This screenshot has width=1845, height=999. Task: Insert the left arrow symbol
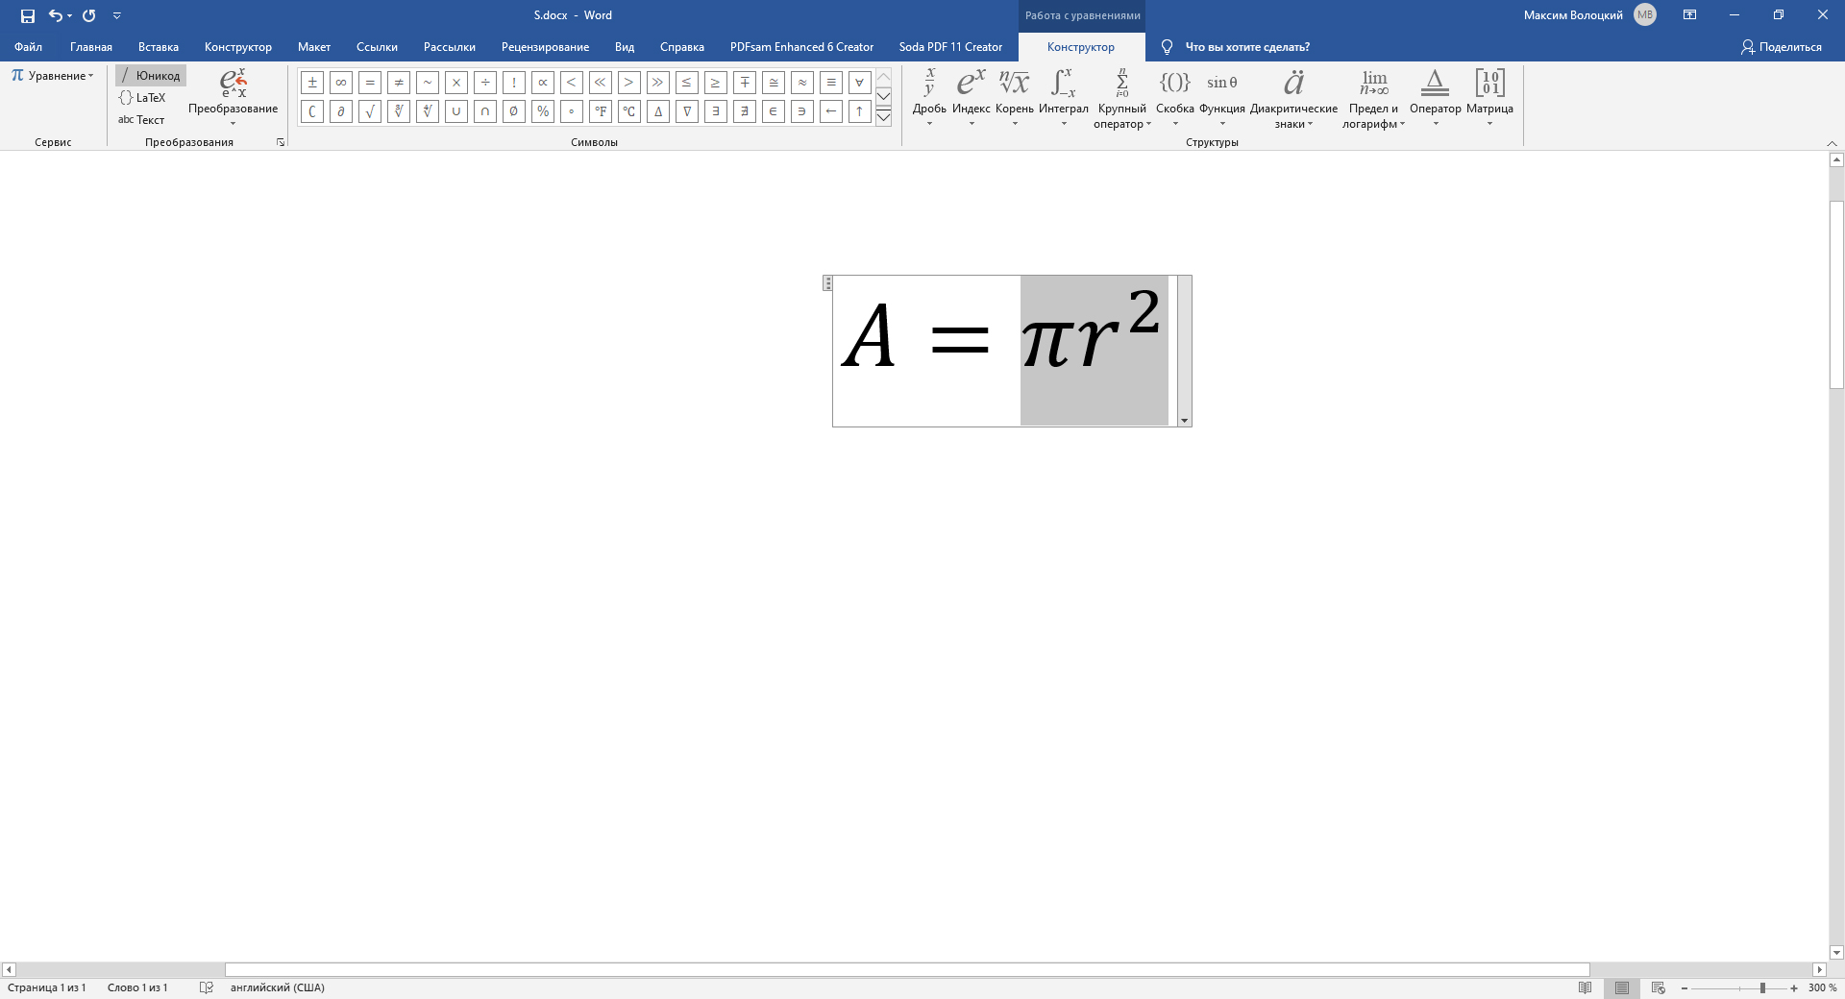click(831, 111)
